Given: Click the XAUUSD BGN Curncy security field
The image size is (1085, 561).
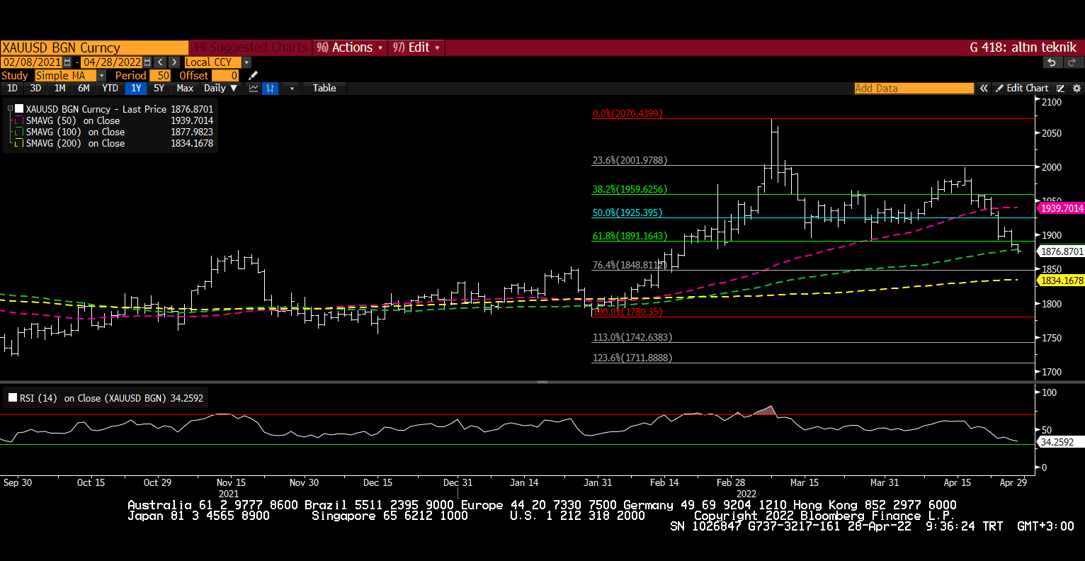Looking at the screenshot, I should click(x=94, y=47).
